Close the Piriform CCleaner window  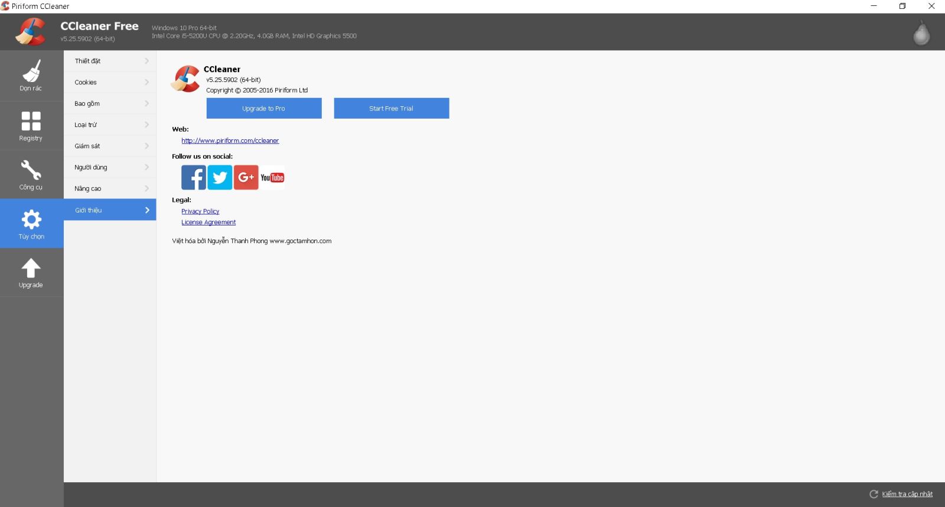pyautogui.click(x=931, y=6)
